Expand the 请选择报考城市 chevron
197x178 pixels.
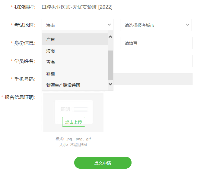pyautogui.click(x=188, y=25)
